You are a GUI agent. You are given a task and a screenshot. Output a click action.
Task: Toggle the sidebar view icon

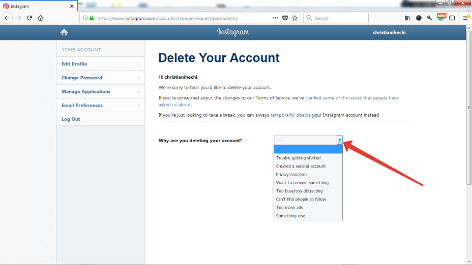[452, 18]
